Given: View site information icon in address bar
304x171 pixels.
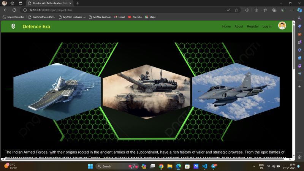Looking at the screenshot, I should 25,10.
